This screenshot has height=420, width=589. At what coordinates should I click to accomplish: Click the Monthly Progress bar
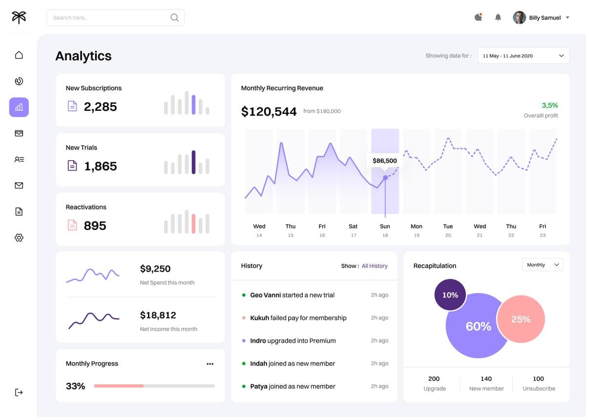(154, 386)
